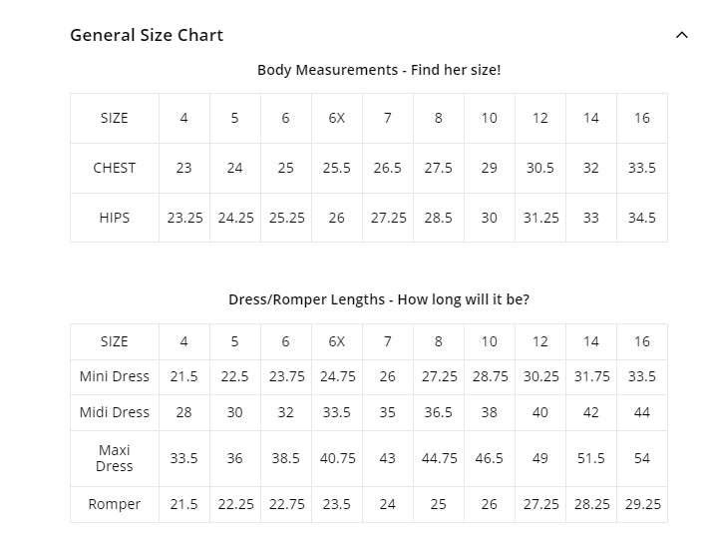709x556 pixels.
Task: Click the Mini Dress length 23.75 cell
Action: (x=286, y=376)
